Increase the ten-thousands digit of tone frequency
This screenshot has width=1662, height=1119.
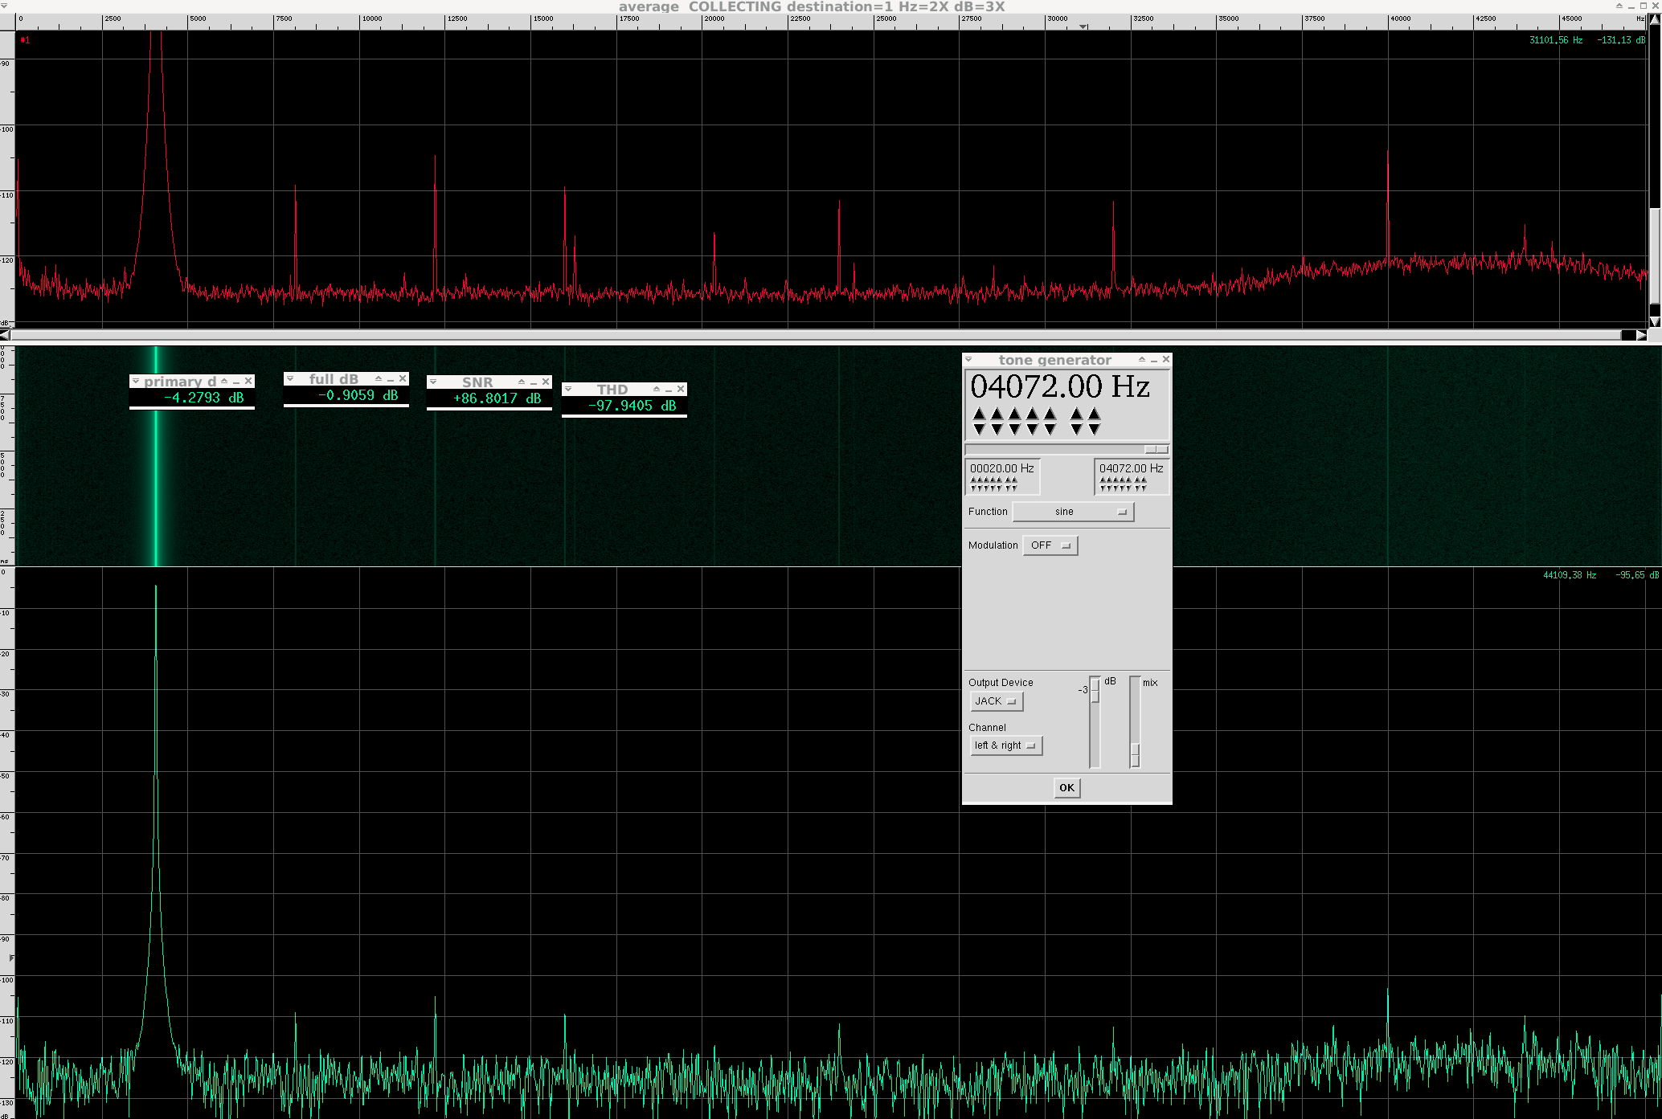pyautogui.click(x=979, y=415)
